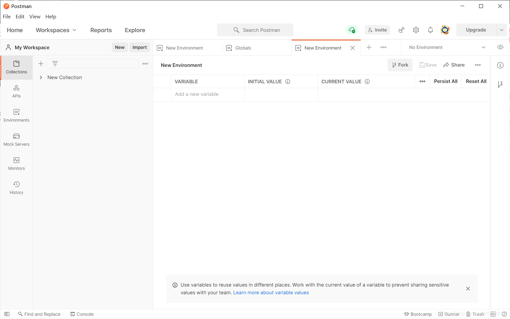
Task: Open variable table column options ellipsis
Action: (422, 81)
